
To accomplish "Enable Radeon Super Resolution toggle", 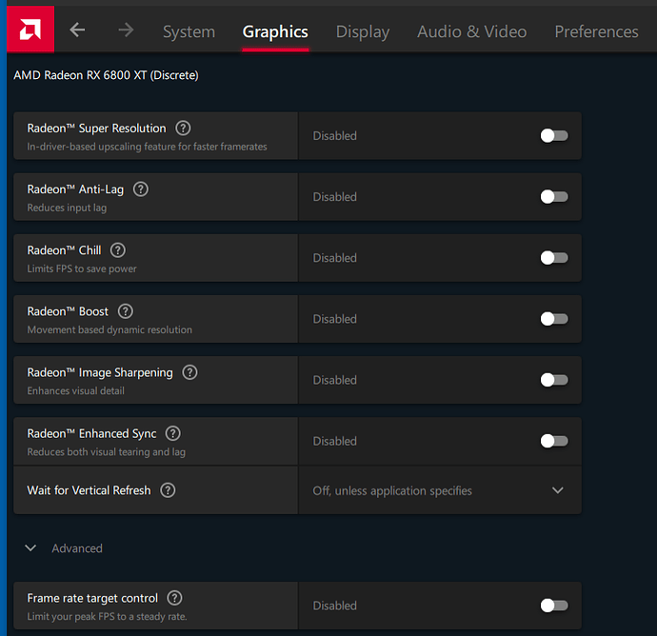I will (x=553, y=136).
